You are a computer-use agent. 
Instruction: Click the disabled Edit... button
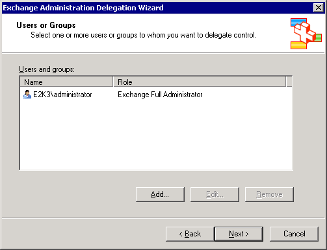pos(215,194)
